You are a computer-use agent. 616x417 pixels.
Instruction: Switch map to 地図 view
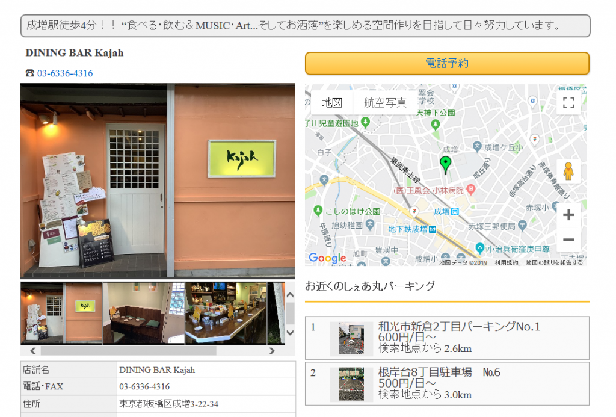(332, 102)
